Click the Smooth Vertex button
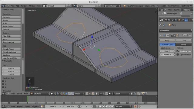194x109 pixels. [x=11, y=42]
